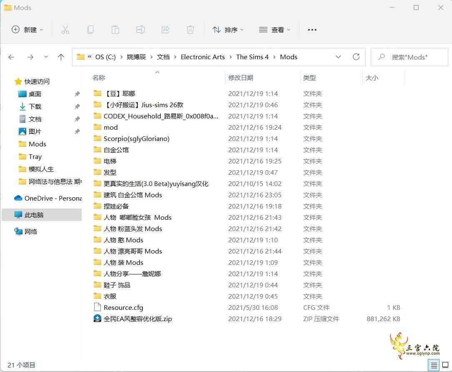The height and width of the screenshot is (372, 452).
Task: Navigate to Electronic Arts in breadcrumb
Action: (202, 57)
